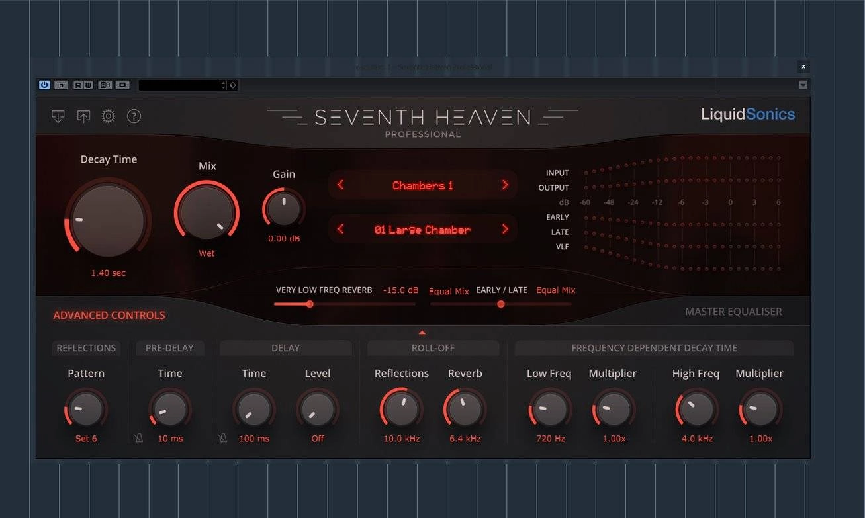Click the high frequency Multiplier knob
The width and height of the screenshot is (865, 518).
[760, 409]
